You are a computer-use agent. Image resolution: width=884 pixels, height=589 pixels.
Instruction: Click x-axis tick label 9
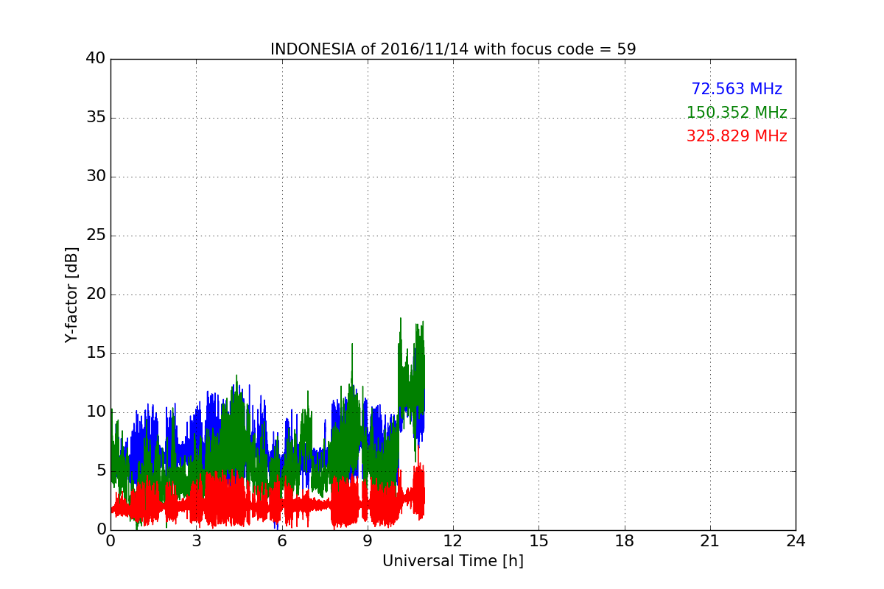tap(368, 541)
